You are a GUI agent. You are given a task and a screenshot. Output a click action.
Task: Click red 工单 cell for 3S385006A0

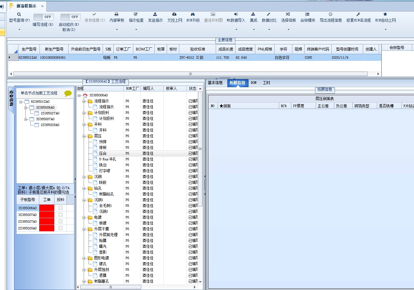tap(47, 208)
